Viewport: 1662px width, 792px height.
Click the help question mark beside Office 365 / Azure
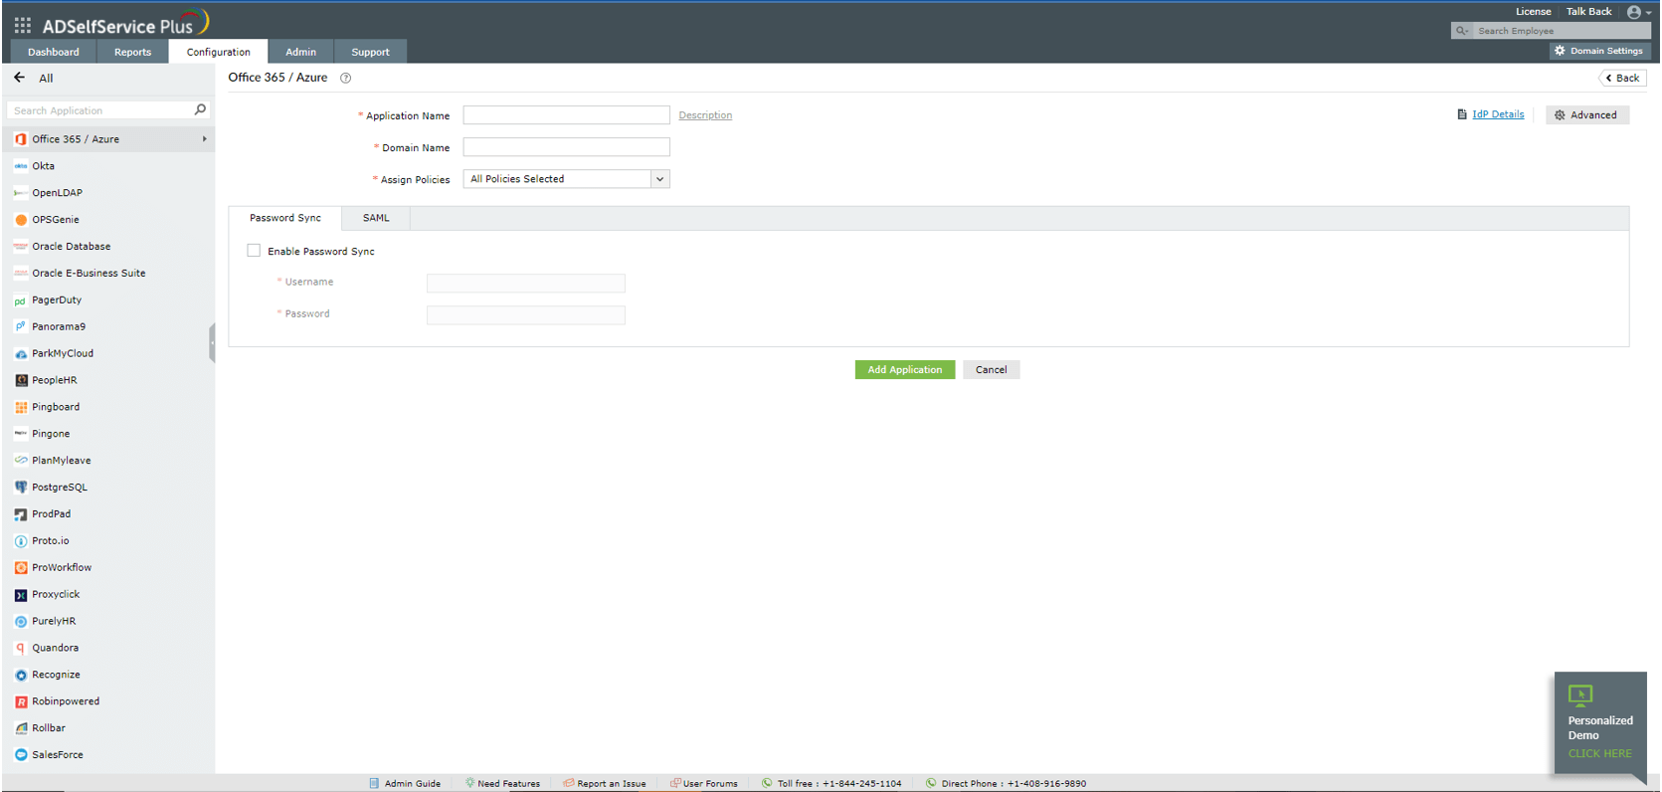pyautogui.click(x=346, y=78)
